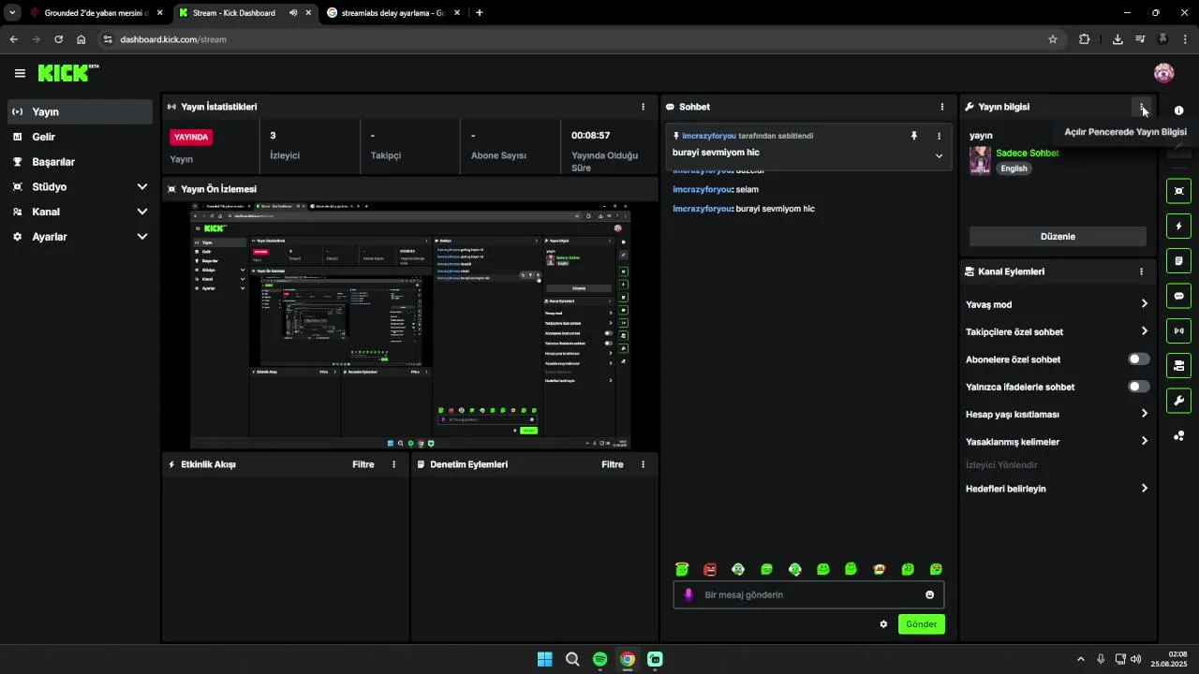Collapse the pinned message chevron
Viewport: 1199px width, 674px height.
point(939,155)
